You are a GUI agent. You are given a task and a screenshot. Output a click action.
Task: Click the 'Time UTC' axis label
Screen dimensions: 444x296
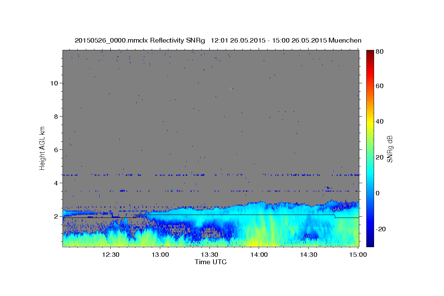pyautogui.click(x=211, y=262)
